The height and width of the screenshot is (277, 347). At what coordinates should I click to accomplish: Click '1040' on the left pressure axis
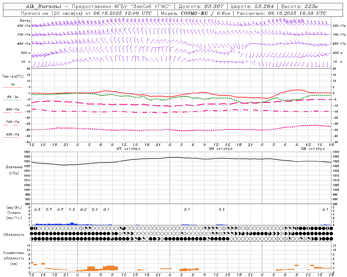pyautogui.click(x=27, y=152)
